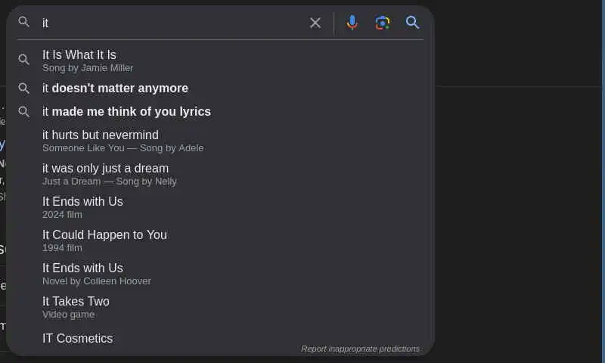Click the subtitle "2024 film"

pyautogui.click(x=62, y=215)
